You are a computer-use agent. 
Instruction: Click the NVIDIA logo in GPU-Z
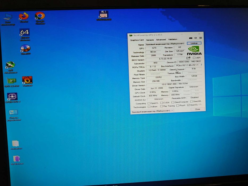coord(194,50)
